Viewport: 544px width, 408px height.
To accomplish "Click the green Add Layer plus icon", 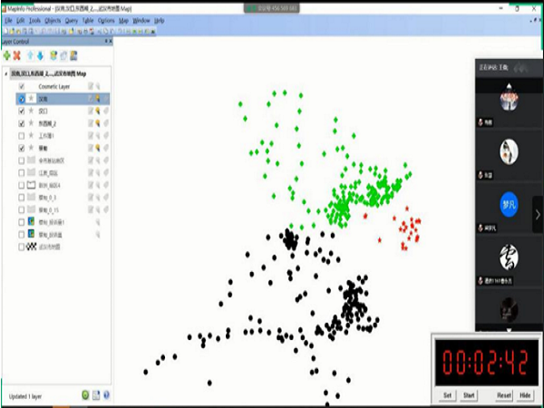I will tap(8, 55).
